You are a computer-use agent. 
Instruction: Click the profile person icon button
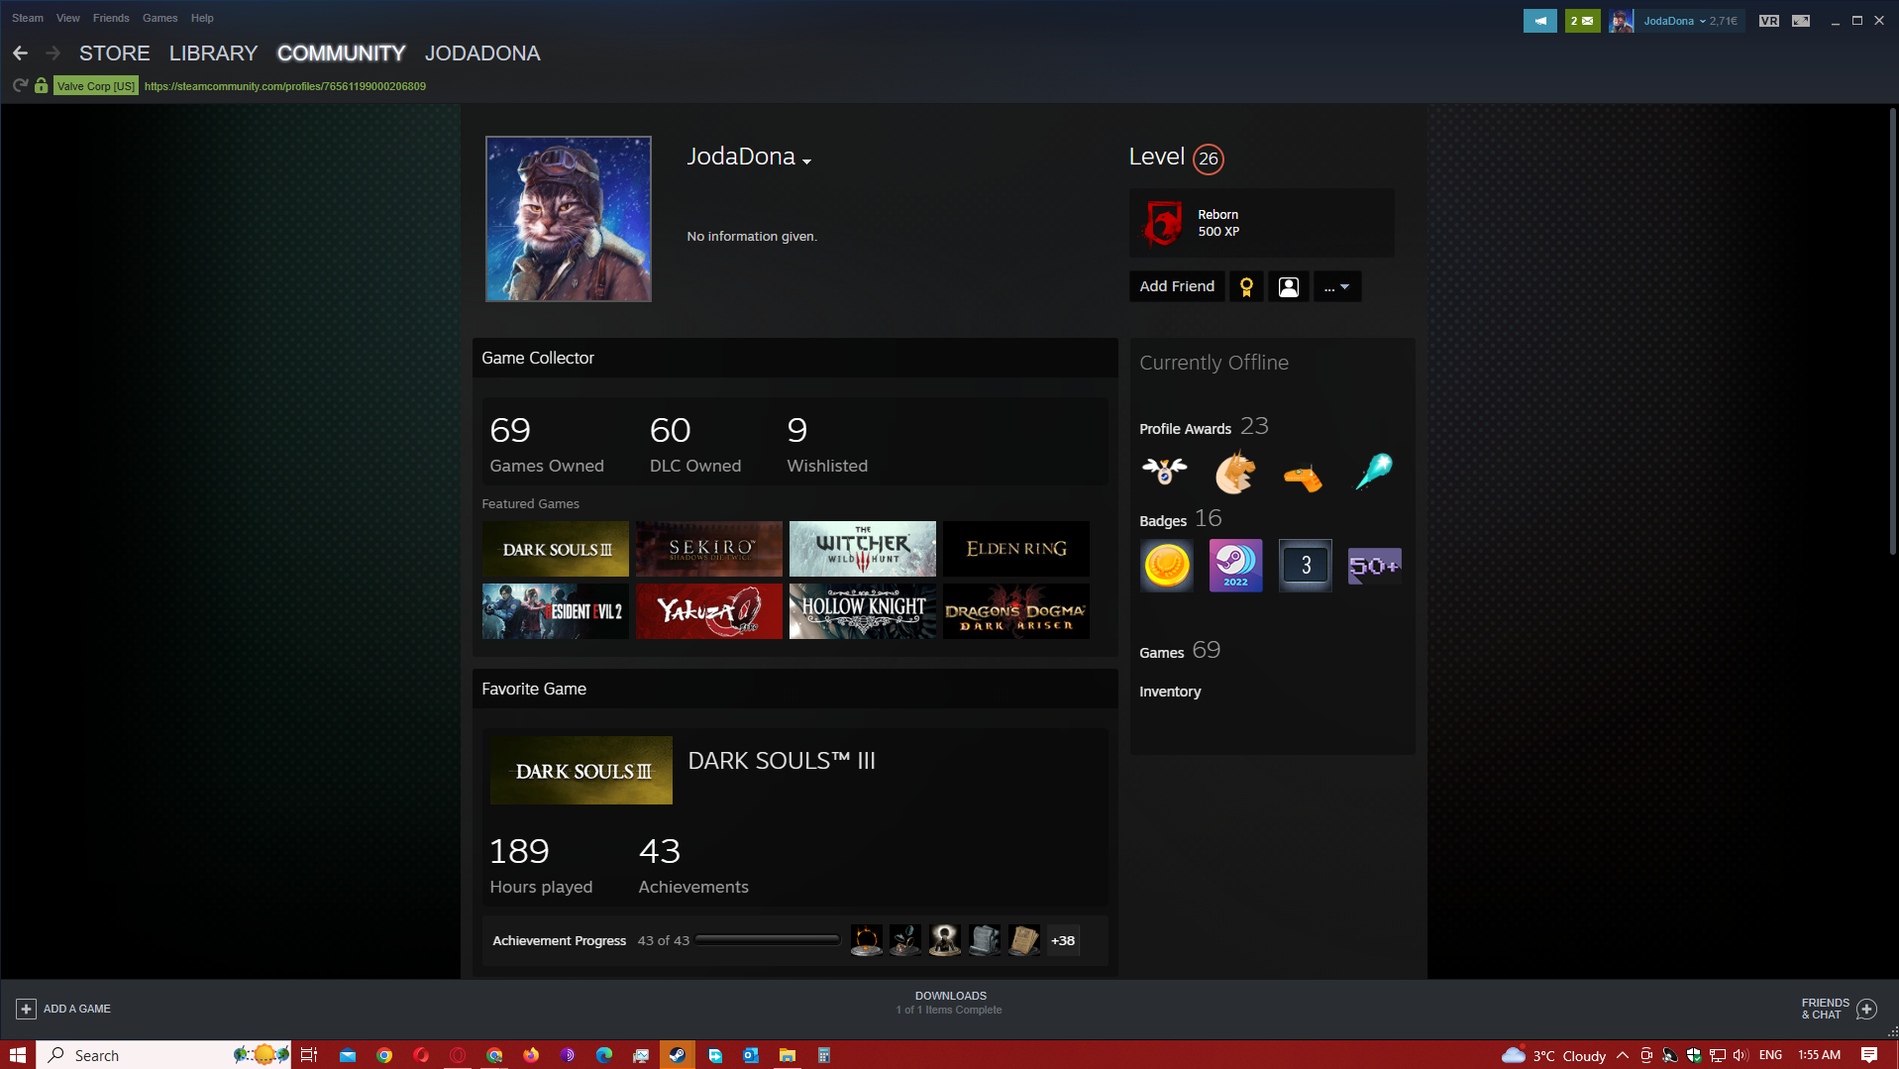pyautogui.click(x=1289, y=286)
